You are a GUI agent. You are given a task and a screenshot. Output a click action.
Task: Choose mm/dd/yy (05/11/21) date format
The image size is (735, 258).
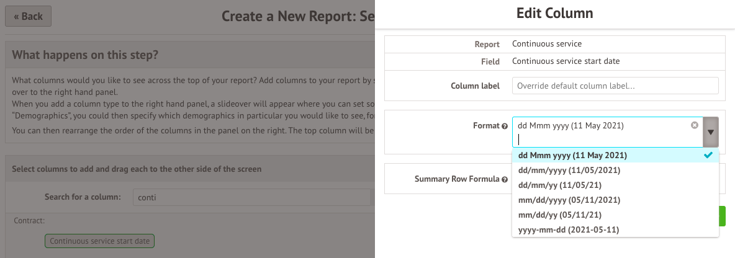(x=559, y=215)
